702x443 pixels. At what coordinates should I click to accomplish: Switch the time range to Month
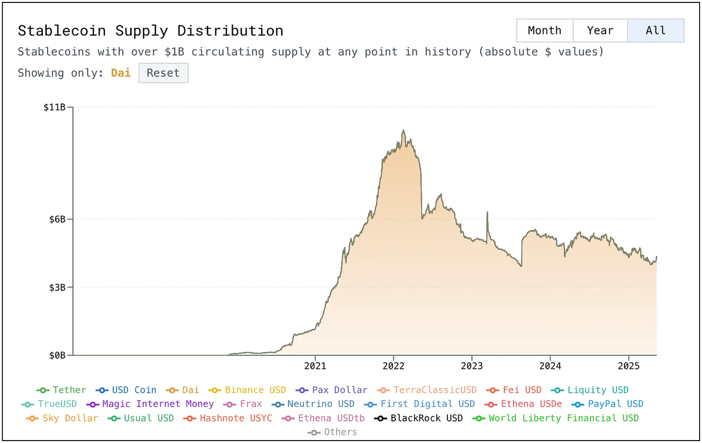point(545,31)
